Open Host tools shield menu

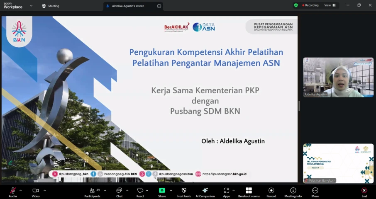point(184,192)
